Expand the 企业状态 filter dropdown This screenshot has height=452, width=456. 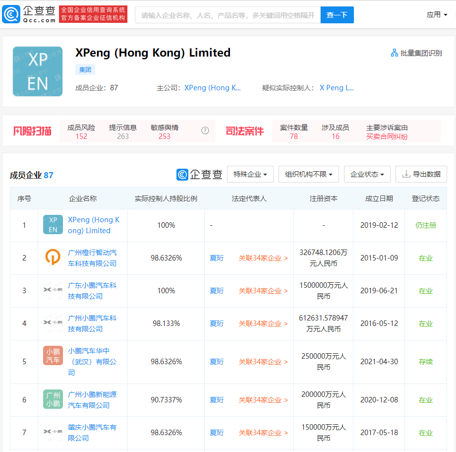pos(367,174)
